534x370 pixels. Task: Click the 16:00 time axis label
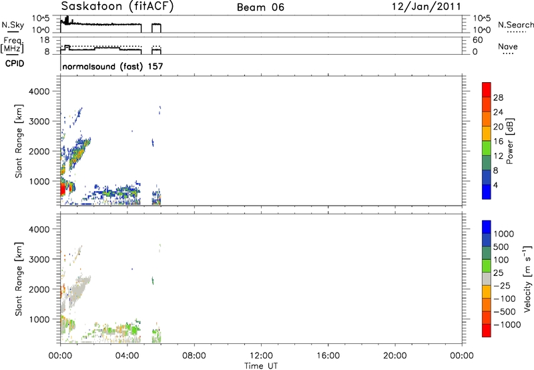coord(328,356)
